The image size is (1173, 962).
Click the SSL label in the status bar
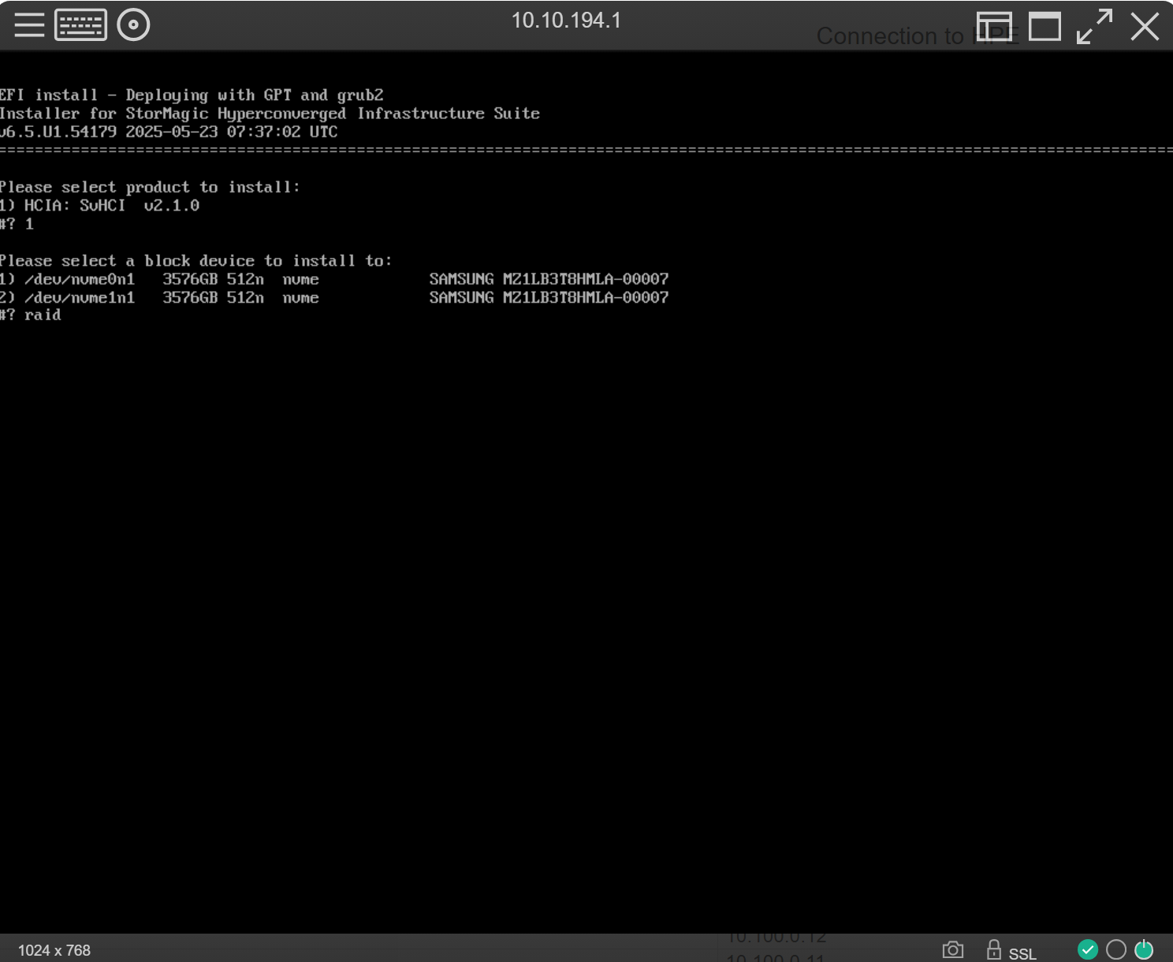click(x=1022, y=954)
